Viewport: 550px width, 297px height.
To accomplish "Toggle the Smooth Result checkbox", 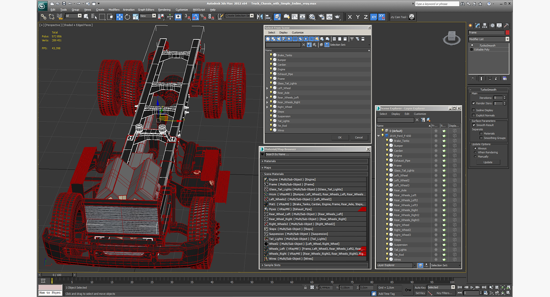I will click(474, 125).
